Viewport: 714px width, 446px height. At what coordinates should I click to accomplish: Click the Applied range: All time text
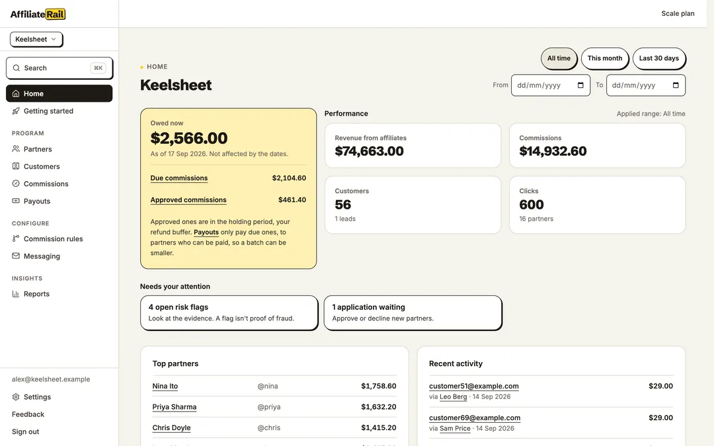point(651,114)
